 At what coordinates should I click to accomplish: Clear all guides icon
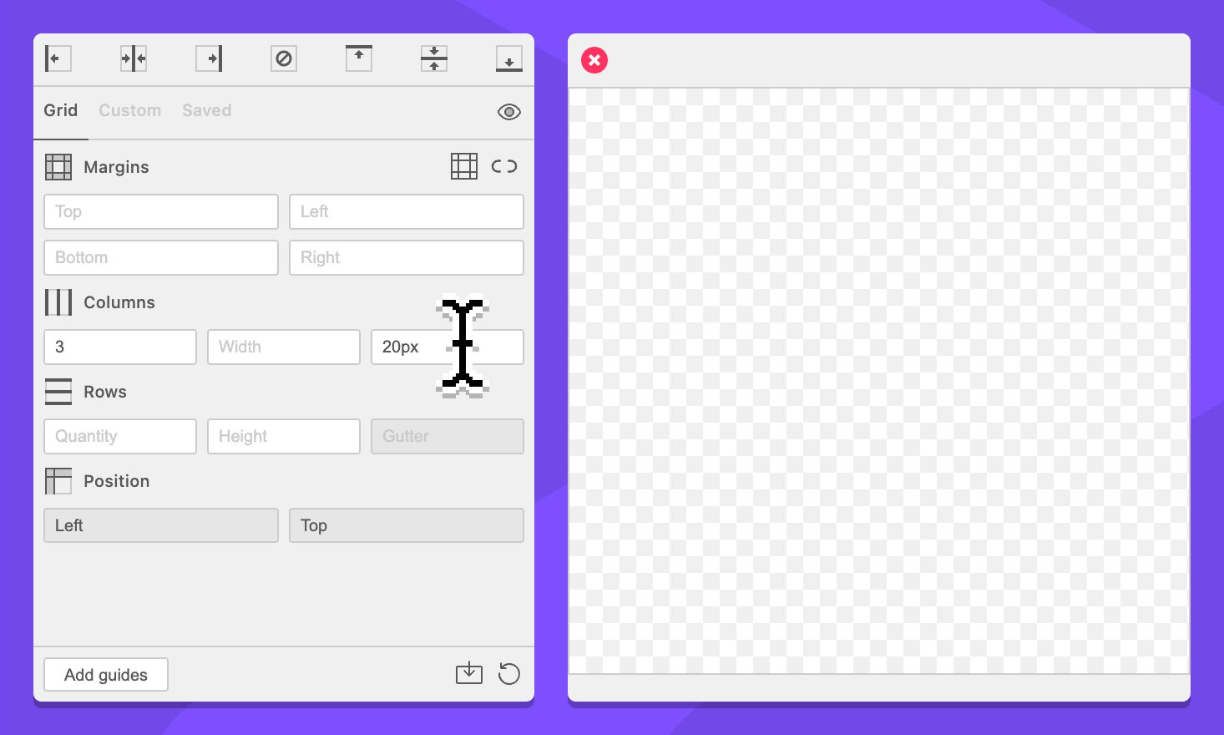point(284,58)
